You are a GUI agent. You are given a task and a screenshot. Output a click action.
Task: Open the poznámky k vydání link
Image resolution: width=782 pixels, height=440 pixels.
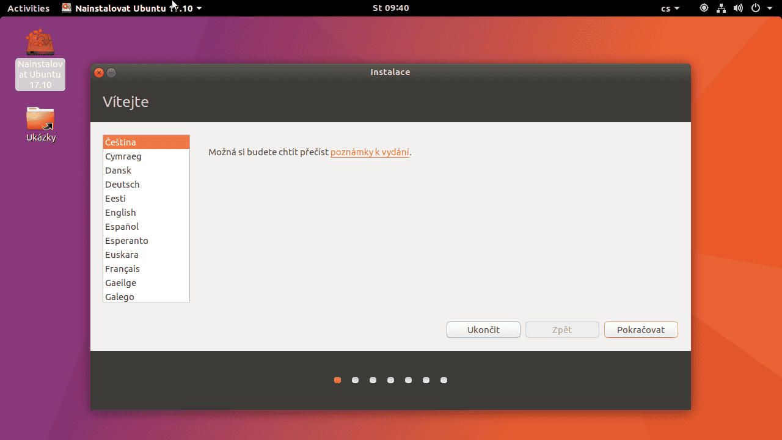[x=370, y=152]
